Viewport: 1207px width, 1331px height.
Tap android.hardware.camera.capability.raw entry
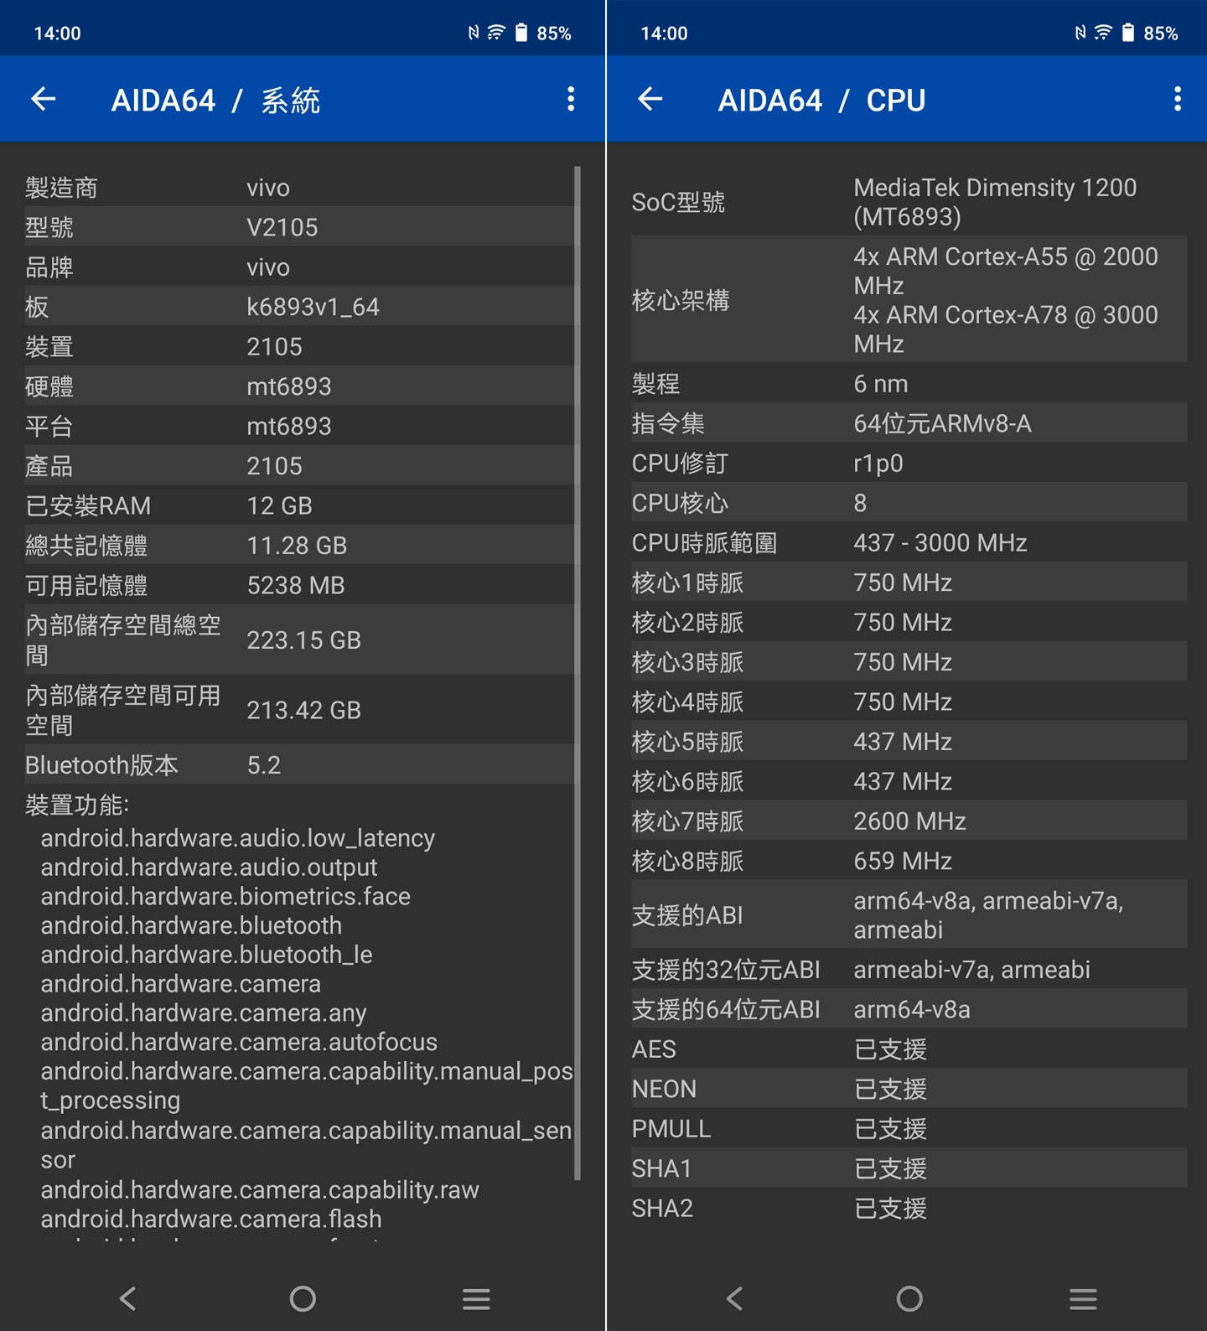coord(260,1189)
